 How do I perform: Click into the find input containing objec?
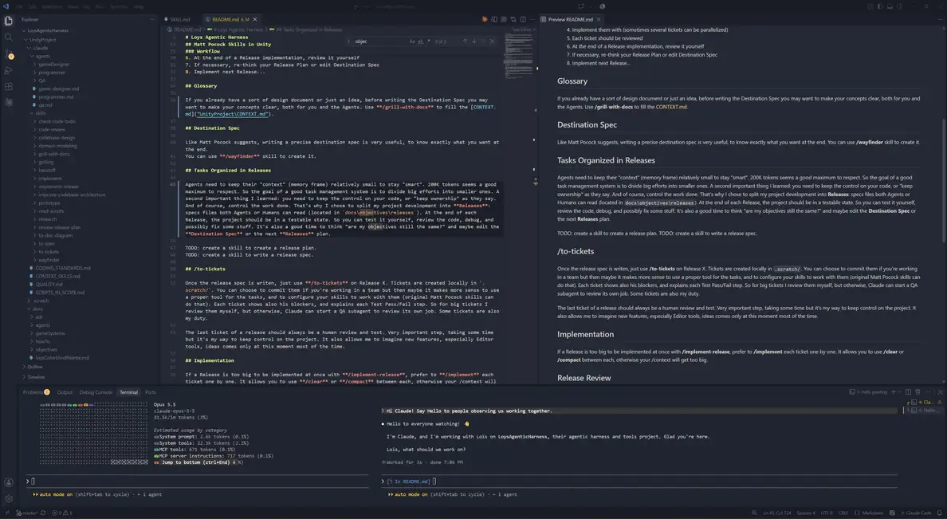tap(379, 41)
